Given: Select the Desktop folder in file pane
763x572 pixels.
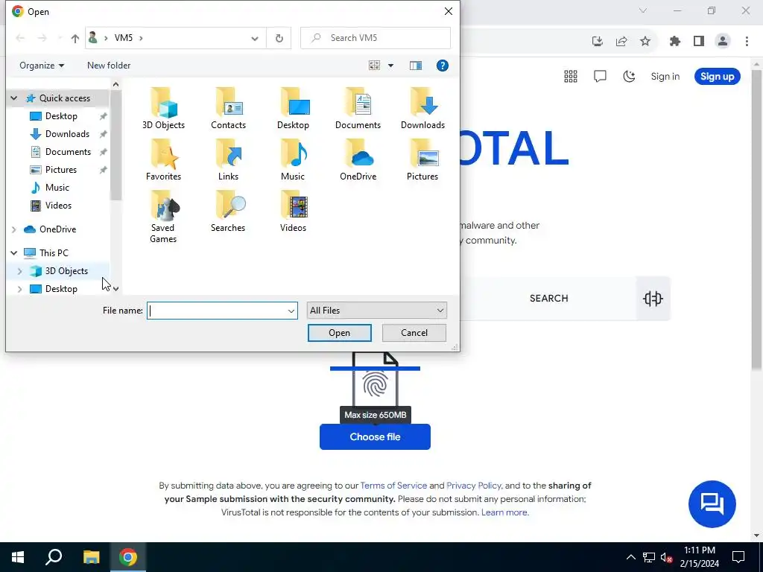Looking at the screenshot, I should pos(293,109).
